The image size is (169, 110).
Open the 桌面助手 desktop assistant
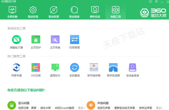[x=55, y=70]
